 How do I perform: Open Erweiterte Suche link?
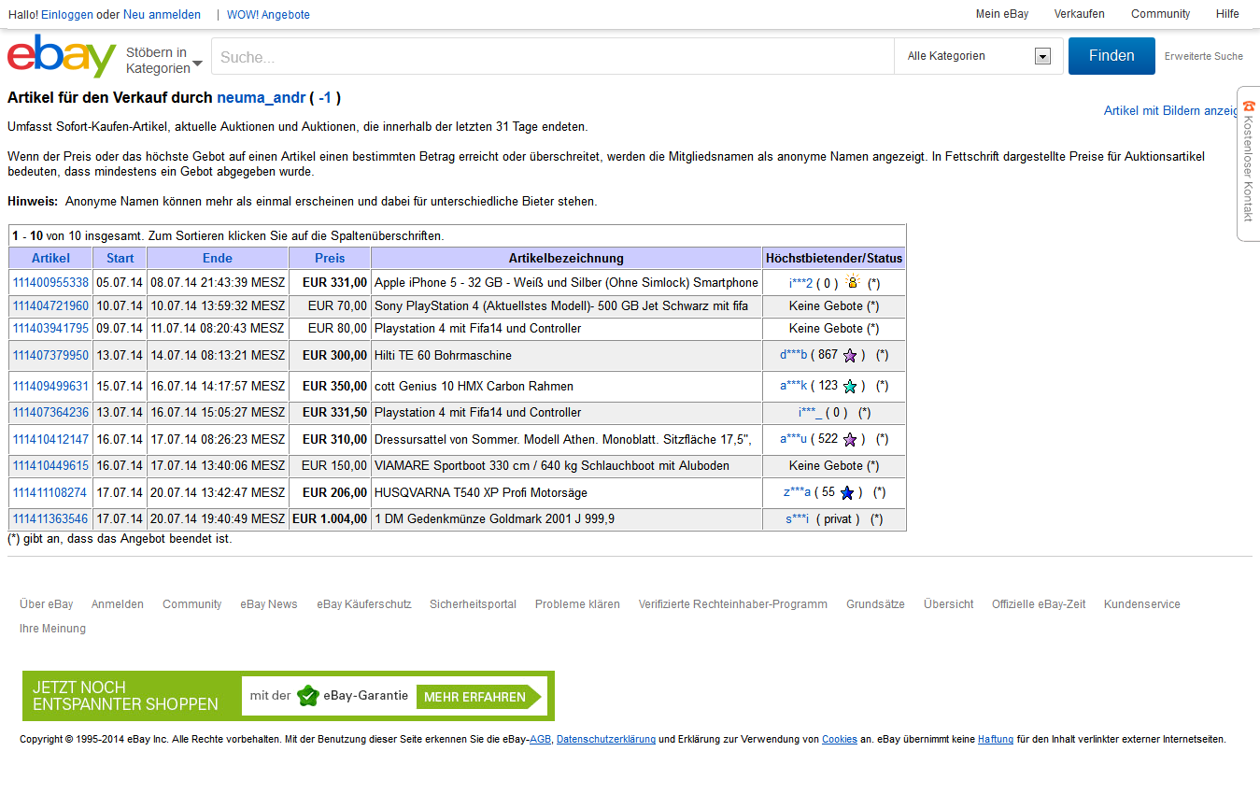(x=1203, y=56)
